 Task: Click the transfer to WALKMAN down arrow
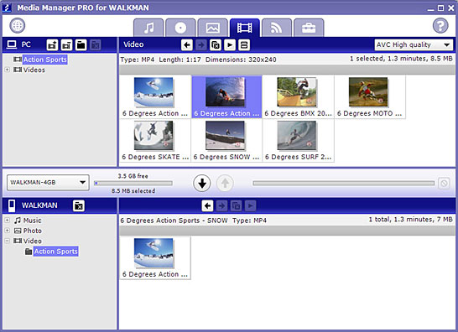coord(202,183)
